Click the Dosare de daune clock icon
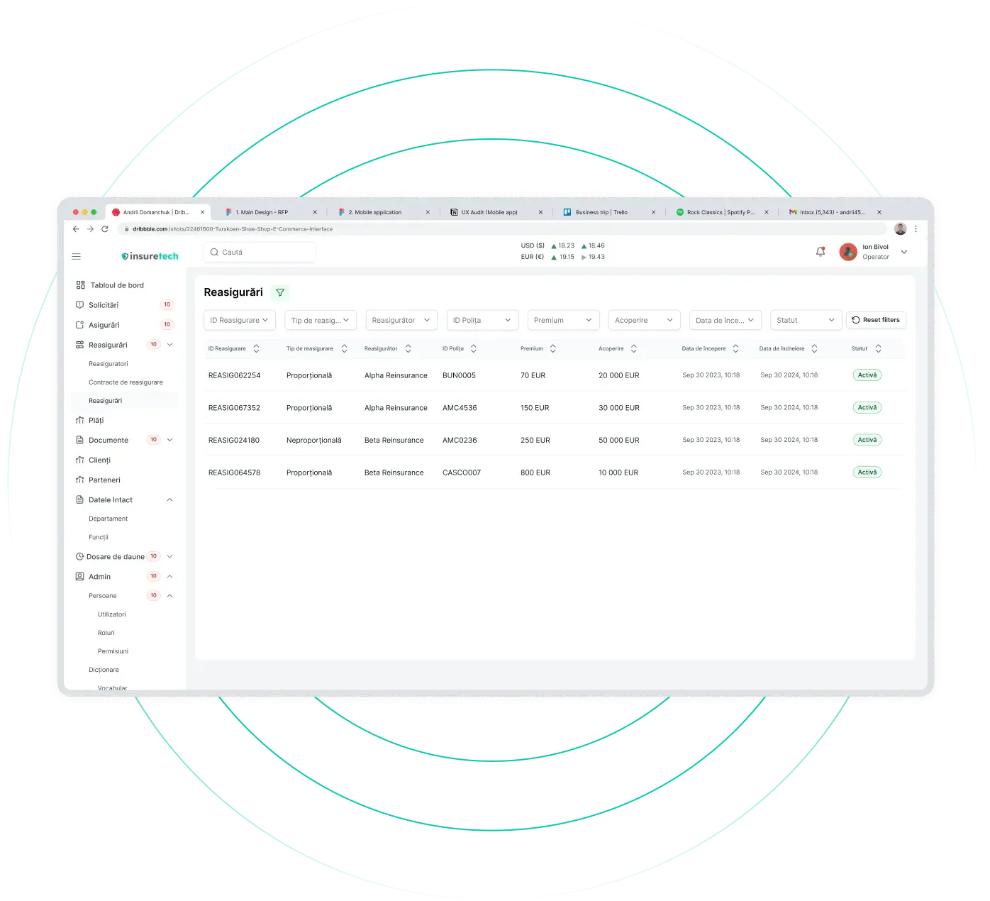This screenshot has height=901, width=990. tap(79, 556)
